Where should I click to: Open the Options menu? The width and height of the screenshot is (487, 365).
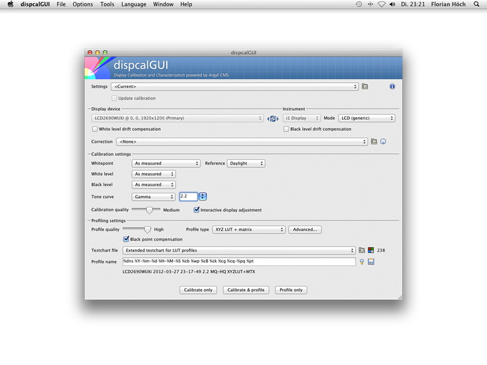(83, 4)
